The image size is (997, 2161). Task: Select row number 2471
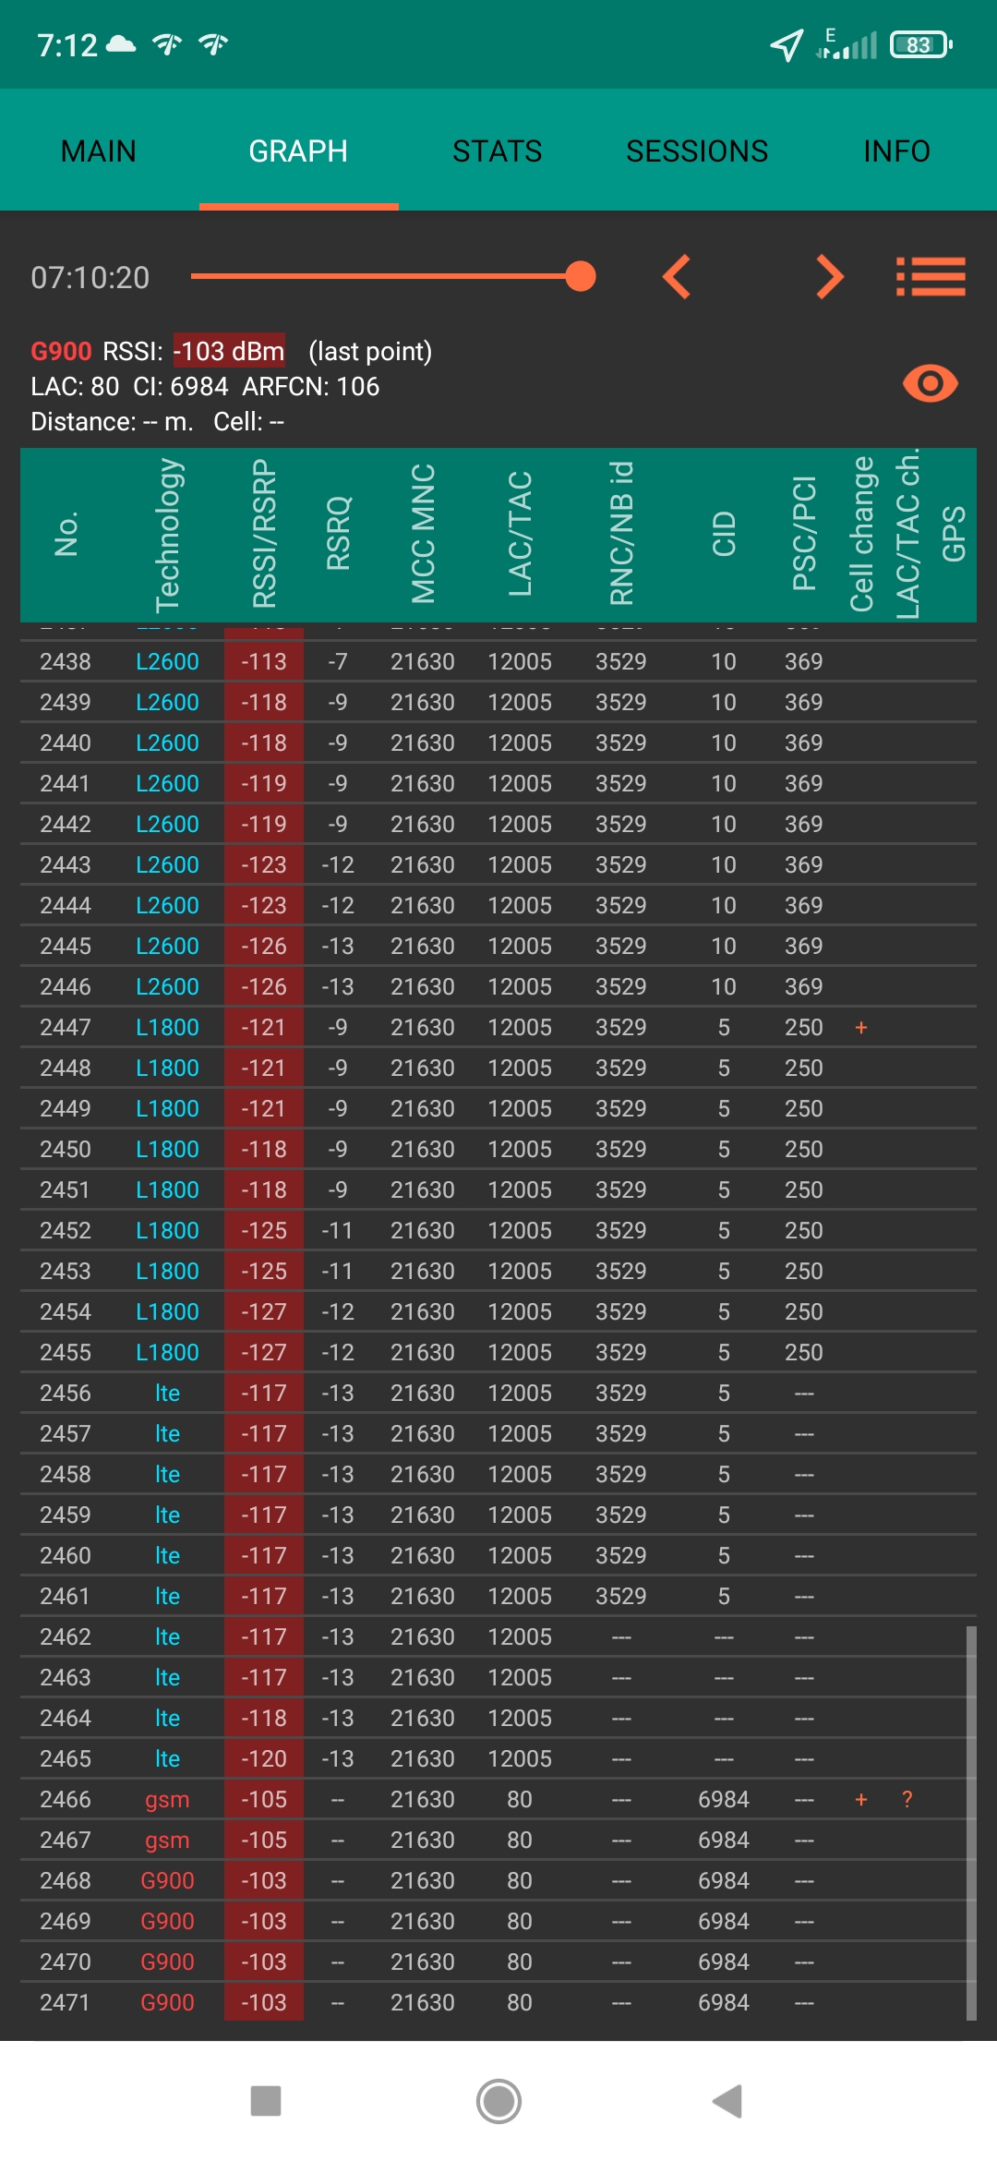[x=66, y=2002]
